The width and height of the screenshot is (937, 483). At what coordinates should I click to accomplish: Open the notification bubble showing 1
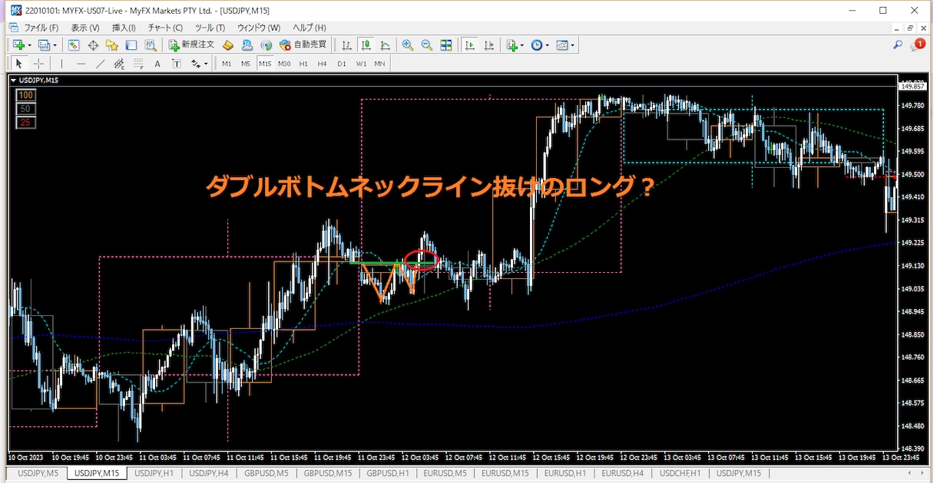918,45
